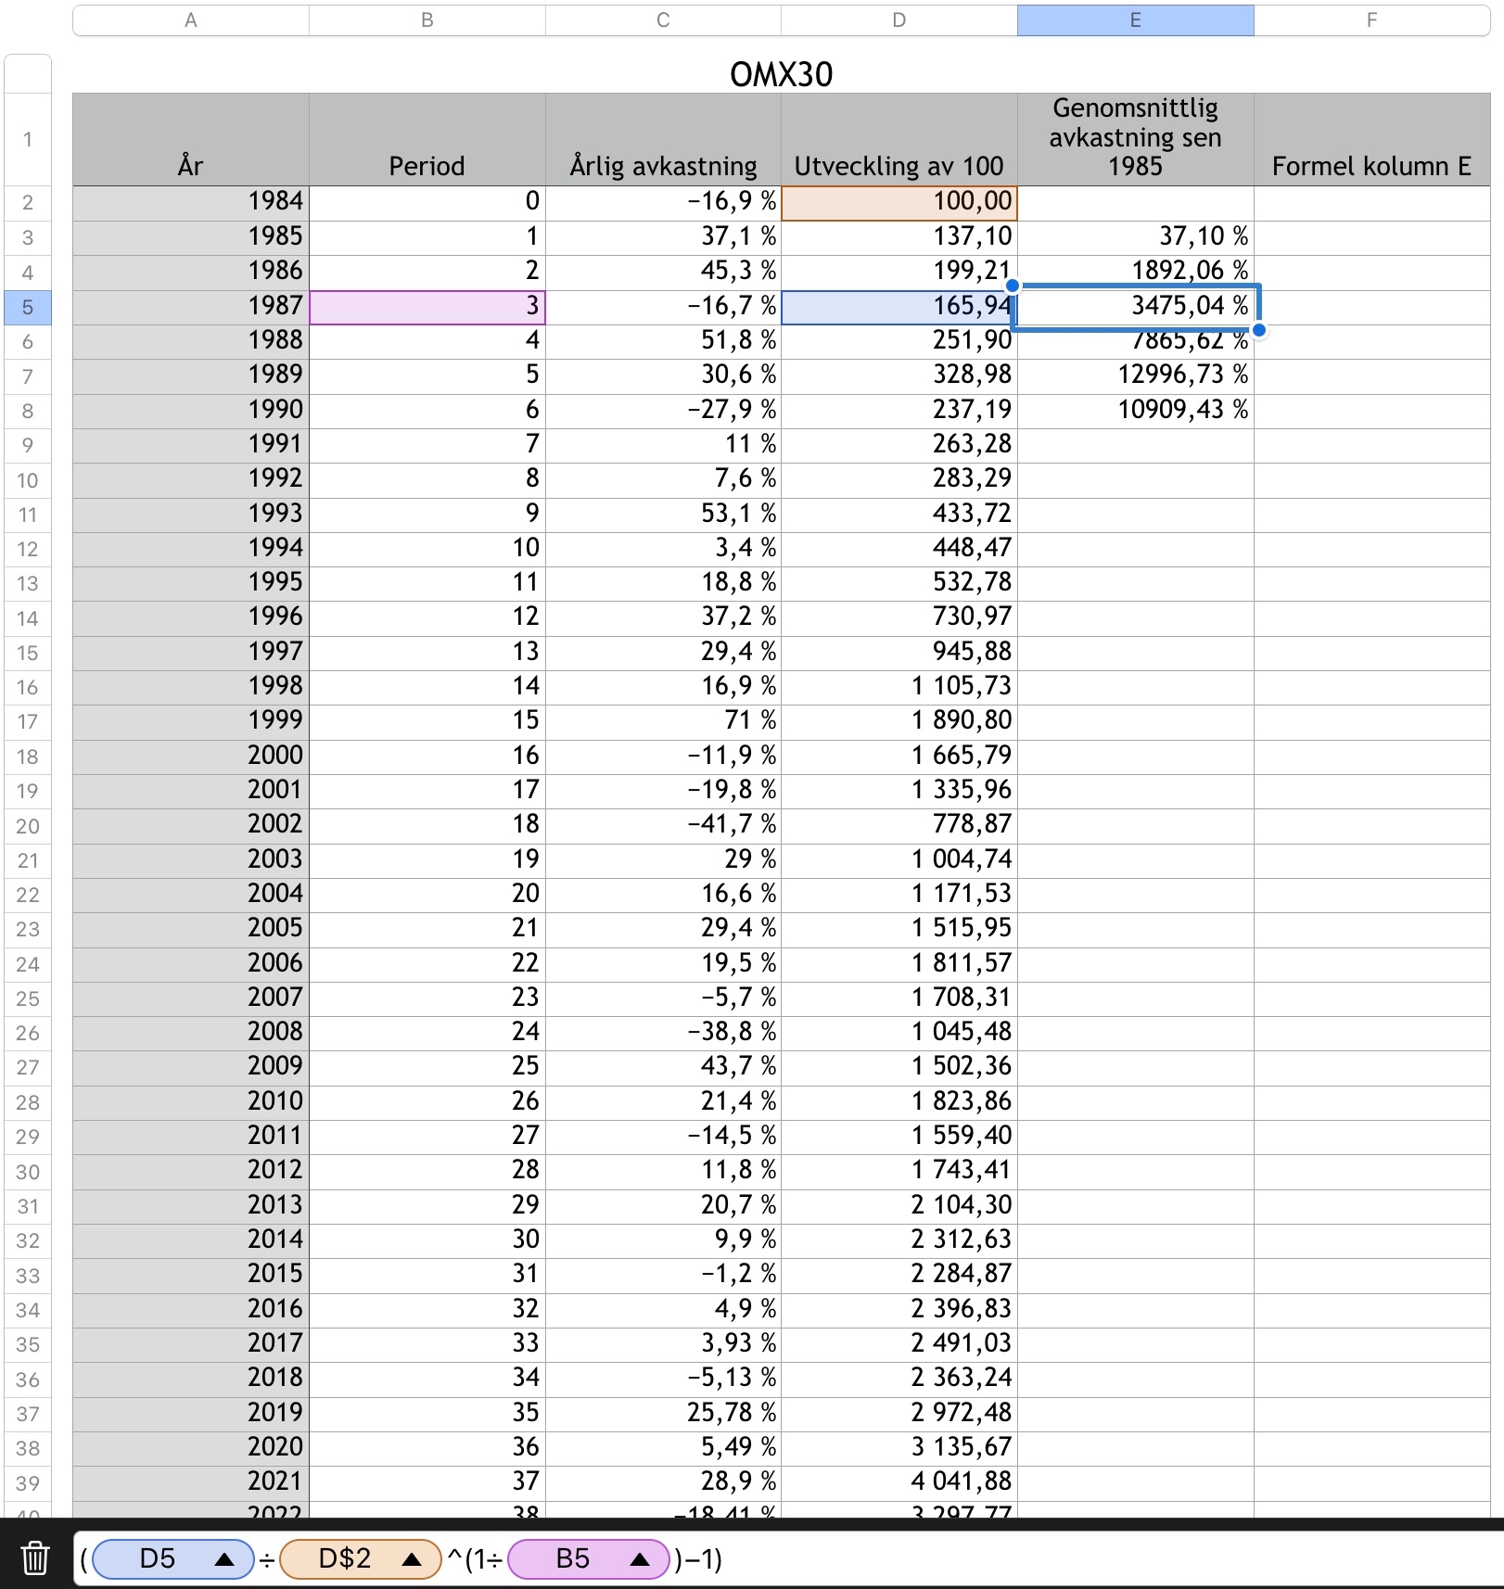The width and height of the screenshot is (1504, 1589).
Task: Select column B header
Action: point(427,20)
